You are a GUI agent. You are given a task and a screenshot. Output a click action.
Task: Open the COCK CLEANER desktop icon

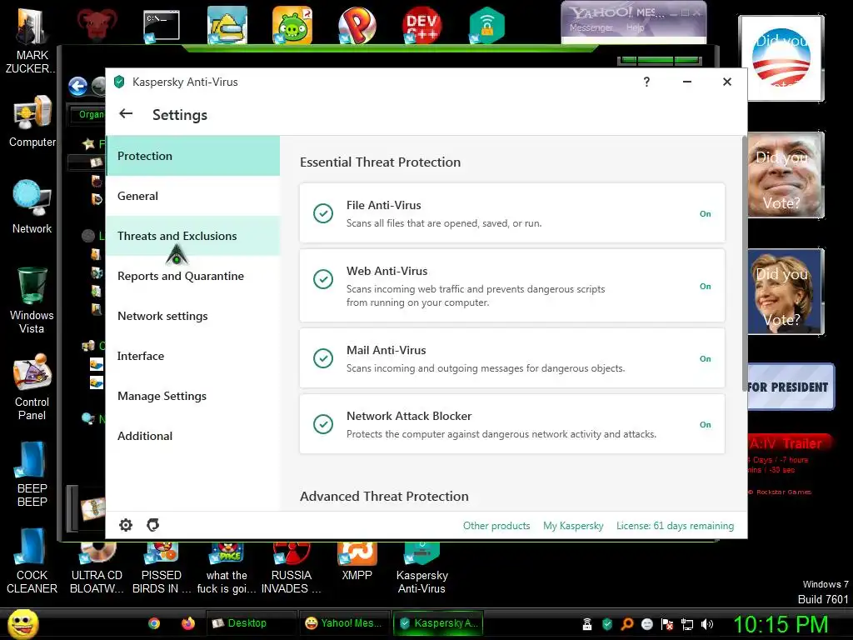coord(32,561)
